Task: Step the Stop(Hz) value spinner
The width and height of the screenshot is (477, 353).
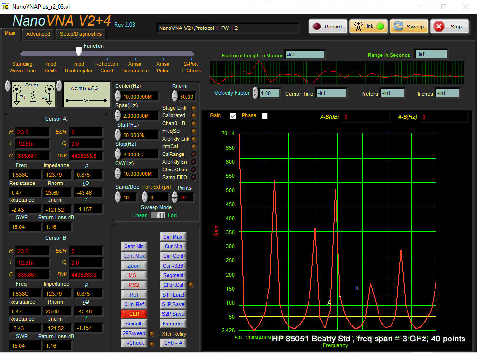Action: (118, 154)
